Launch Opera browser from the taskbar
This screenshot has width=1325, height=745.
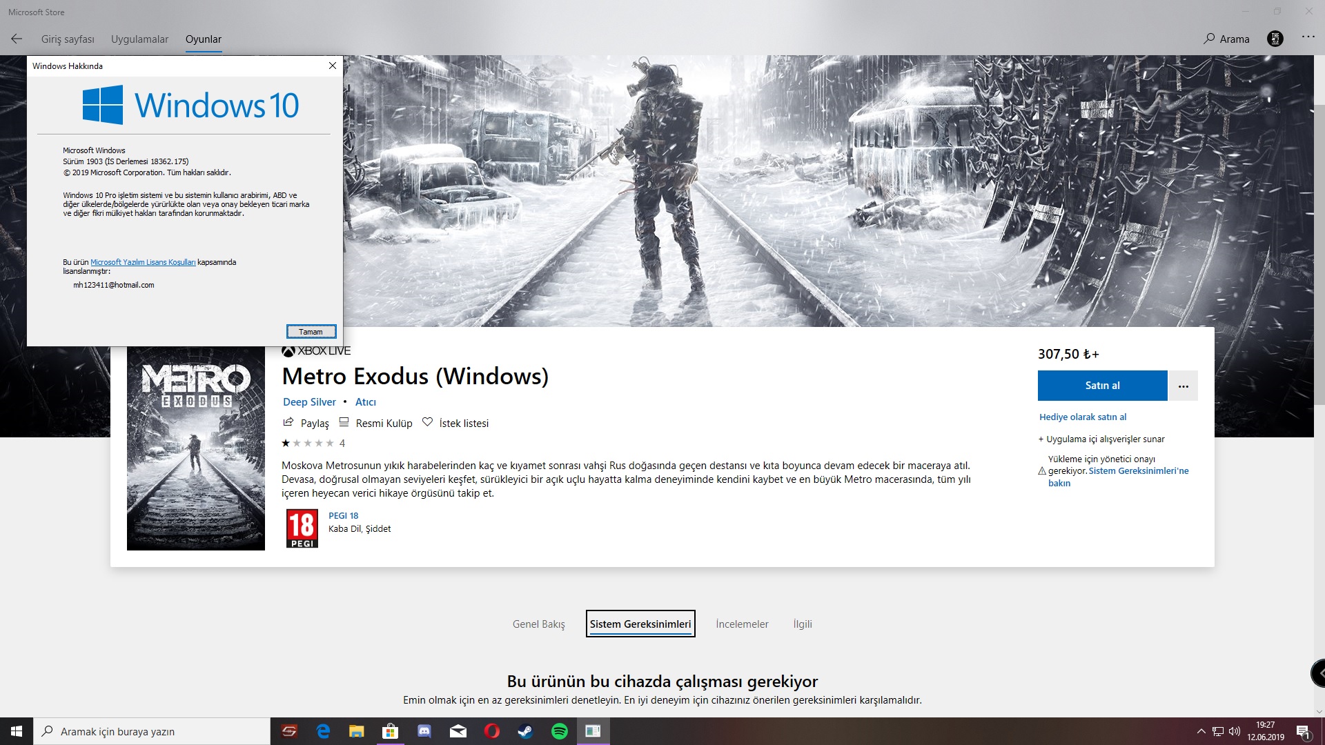(492, 731)
